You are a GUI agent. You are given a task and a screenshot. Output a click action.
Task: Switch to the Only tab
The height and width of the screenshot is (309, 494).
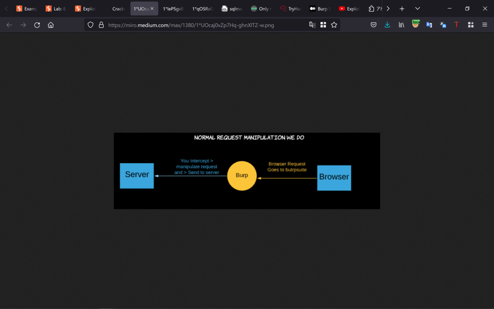[261, 9]
